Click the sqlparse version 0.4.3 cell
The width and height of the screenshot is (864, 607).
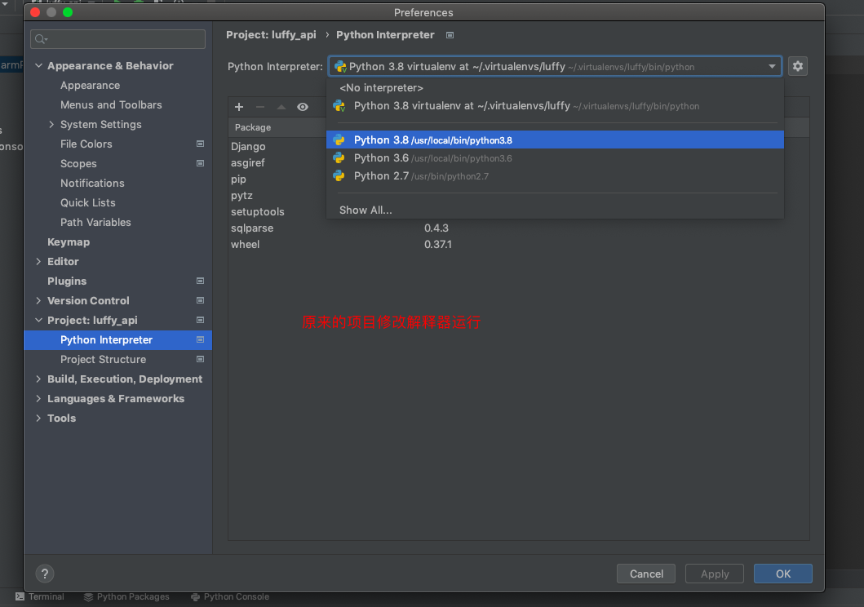(436, 228)
